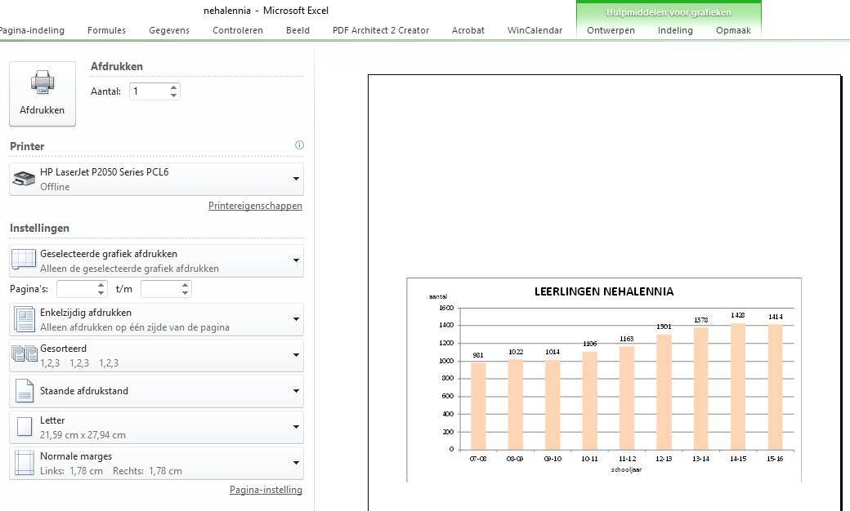The image size is (850, 511).
Task: Open the Opmaak chart tab
Action: tap(733, 30)
